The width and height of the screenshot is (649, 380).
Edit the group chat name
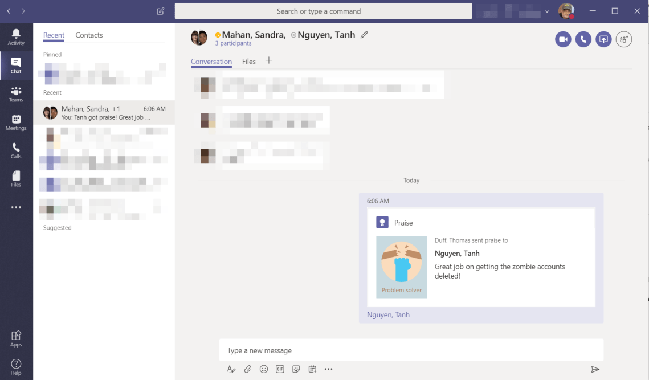365,35
